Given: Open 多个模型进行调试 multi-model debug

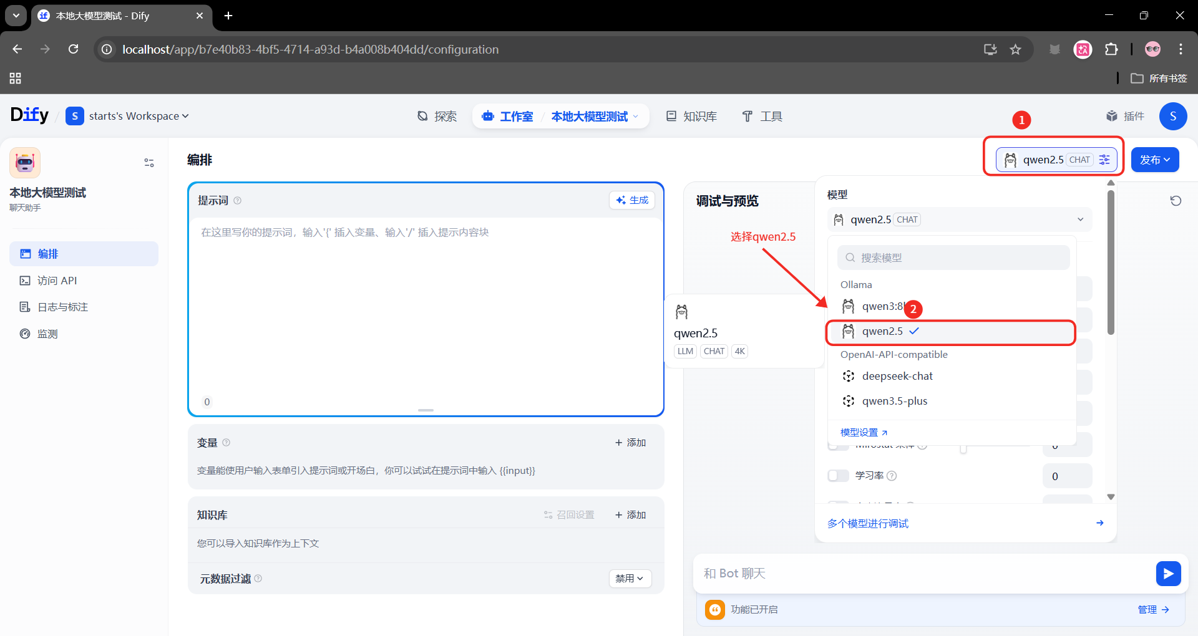Looking at the screenshot, I should [x=965, y=523].
